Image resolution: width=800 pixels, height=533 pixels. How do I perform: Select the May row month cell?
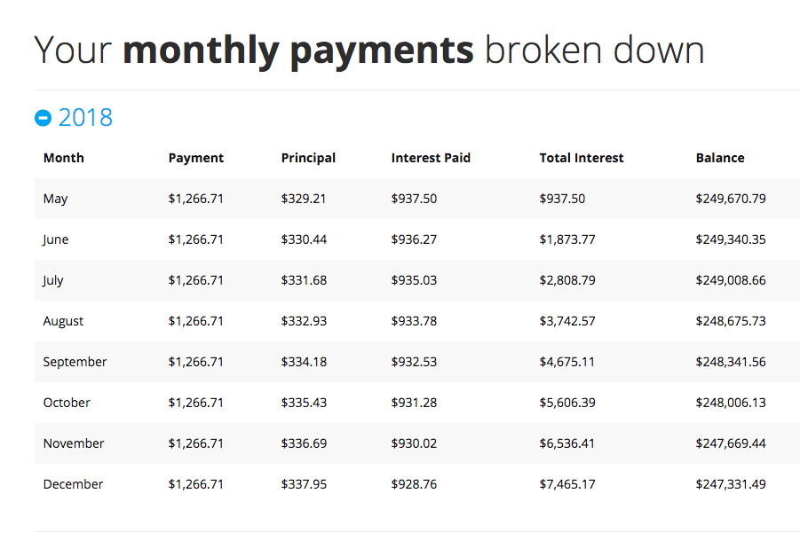tap(55, 199)
